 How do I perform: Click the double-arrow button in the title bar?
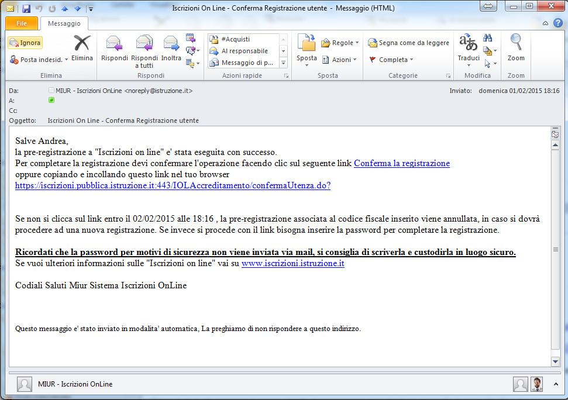[488, 6]
